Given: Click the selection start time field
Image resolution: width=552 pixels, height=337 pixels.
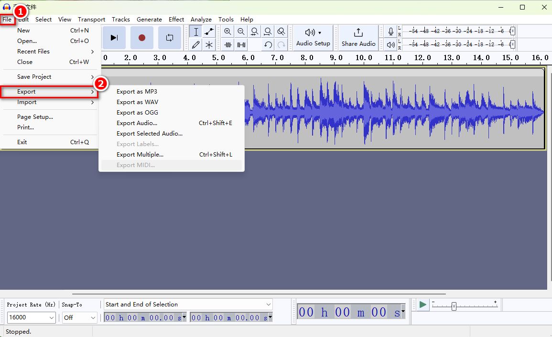Looking at the screenshot, I should pos(145,317).
